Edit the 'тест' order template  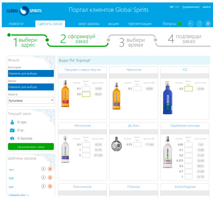(44, 169)
